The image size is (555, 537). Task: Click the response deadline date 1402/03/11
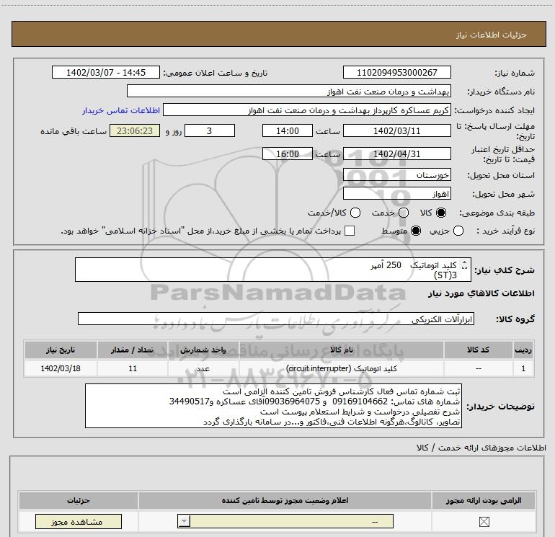(396, 130)
